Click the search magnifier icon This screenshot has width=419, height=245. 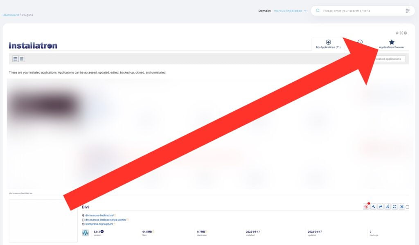point(318,11)
